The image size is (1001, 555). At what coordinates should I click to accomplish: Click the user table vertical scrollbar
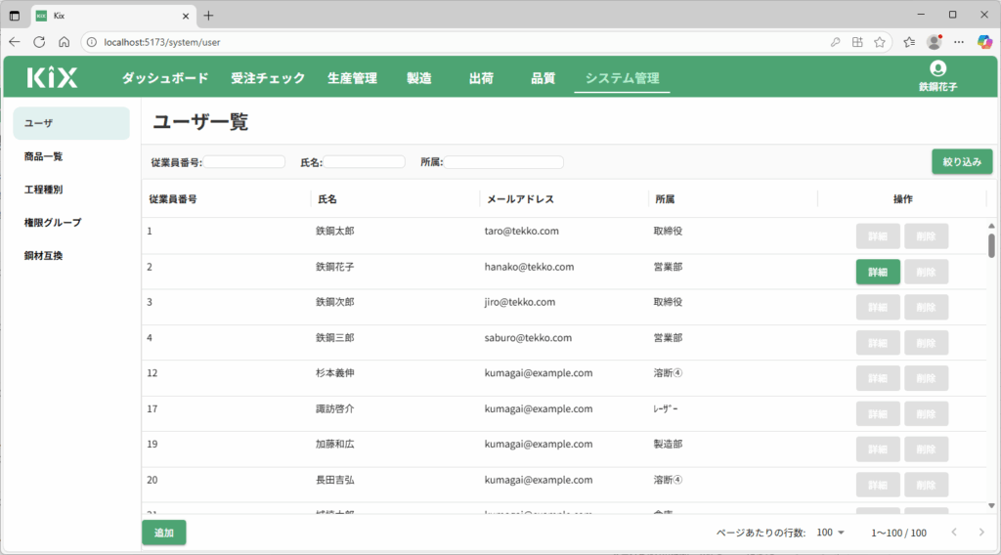tap(991, 244)
